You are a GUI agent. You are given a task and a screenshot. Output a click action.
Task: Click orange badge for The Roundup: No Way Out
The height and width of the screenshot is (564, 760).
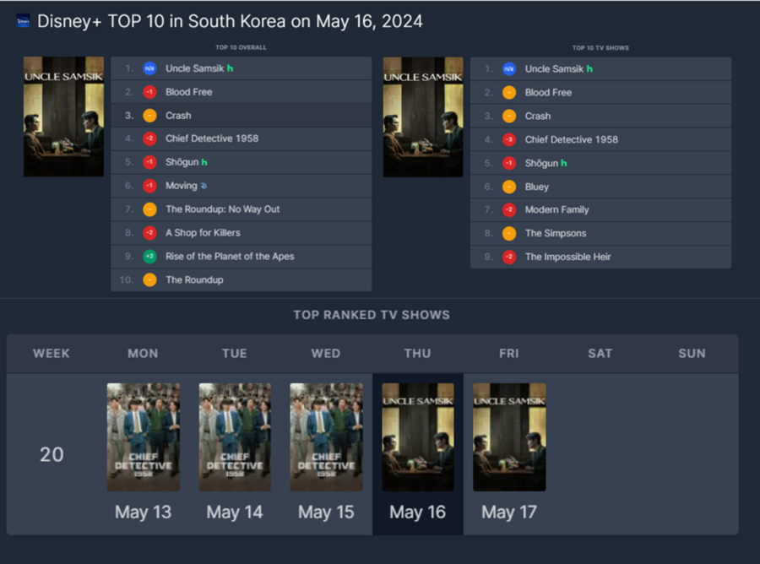(149, 209)
